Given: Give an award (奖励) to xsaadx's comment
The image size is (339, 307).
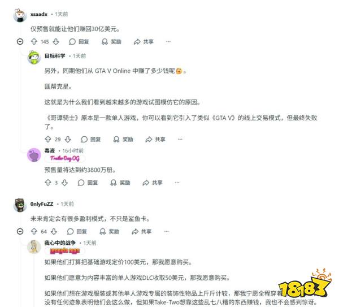Looking at the screenshot, I should click(111, 41).
